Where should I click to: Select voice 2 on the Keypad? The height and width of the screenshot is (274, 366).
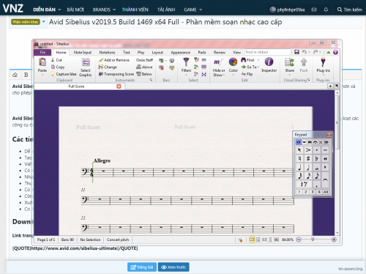[306, 192]
